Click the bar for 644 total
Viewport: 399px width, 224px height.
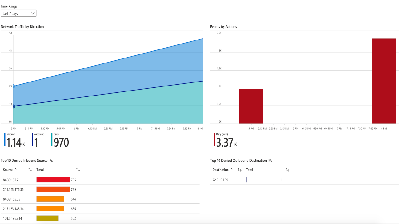[50, 199]
